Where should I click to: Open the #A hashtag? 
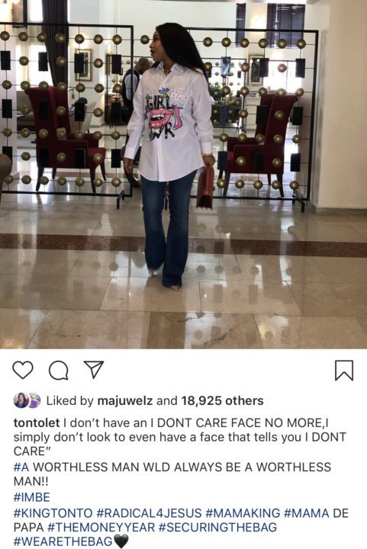point(21,467)
